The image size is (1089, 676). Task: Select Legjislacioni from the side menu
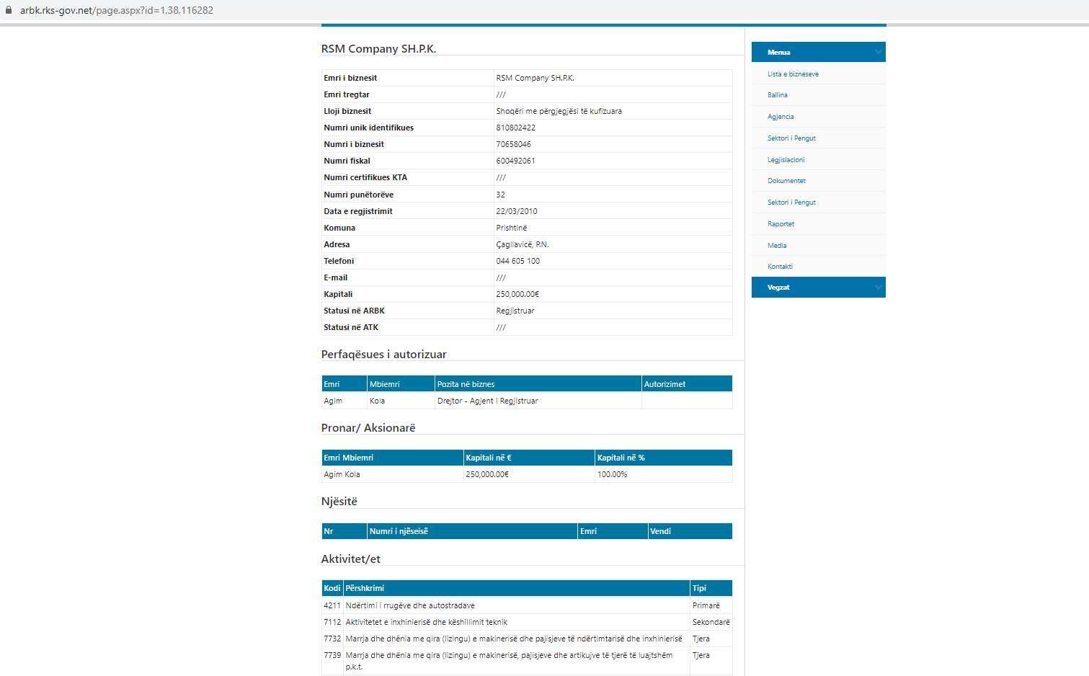coord(786,160)
